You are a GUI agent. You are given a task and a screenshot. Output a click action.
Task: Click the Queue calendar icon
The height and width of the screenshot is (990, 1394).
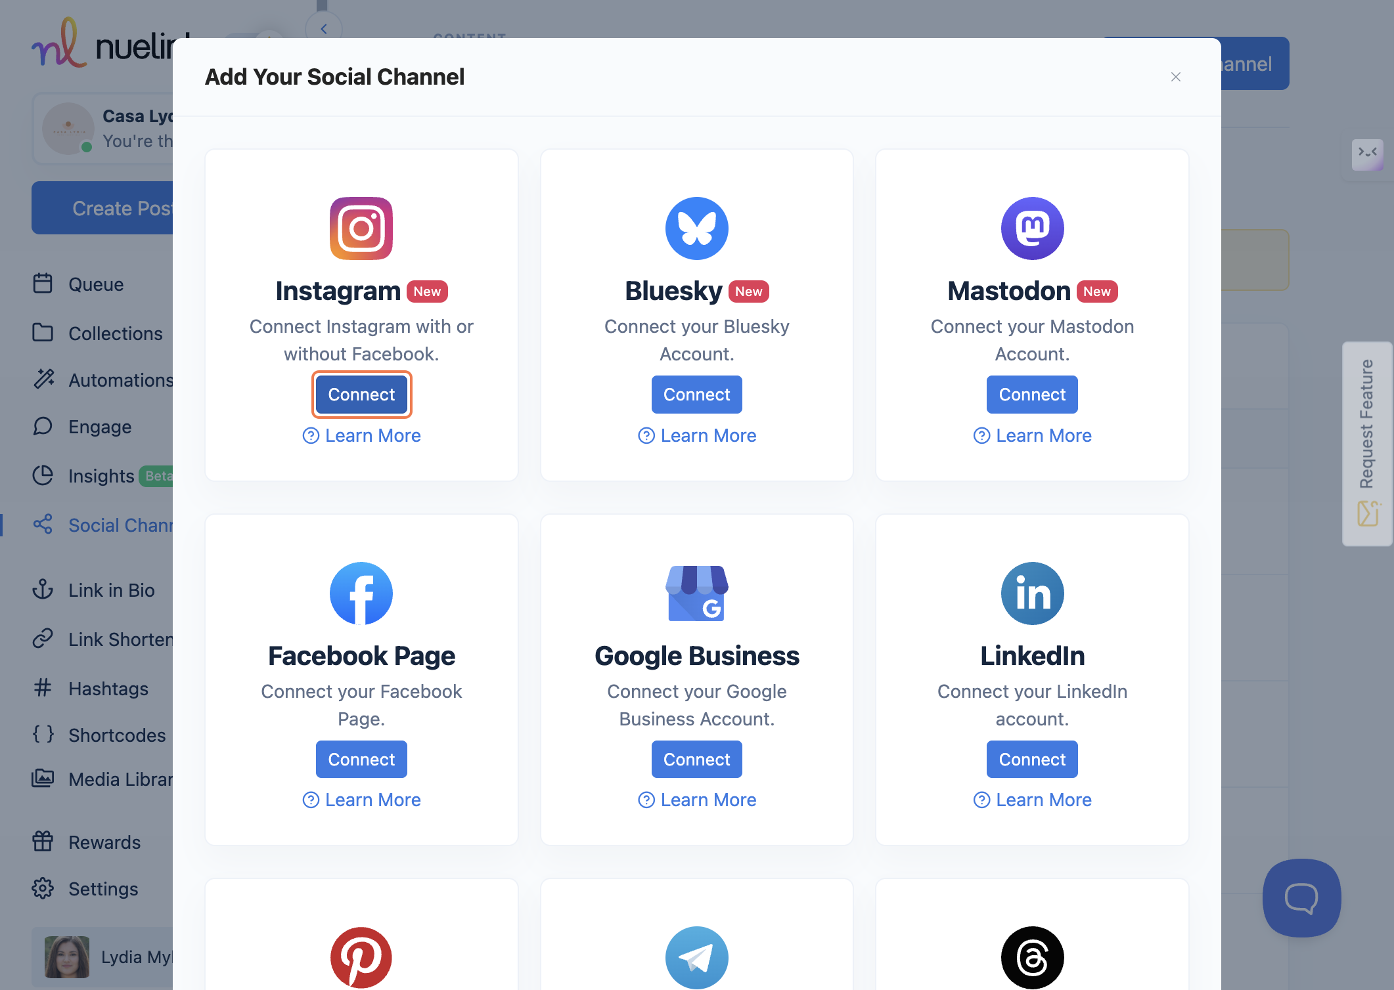(43, 283)
